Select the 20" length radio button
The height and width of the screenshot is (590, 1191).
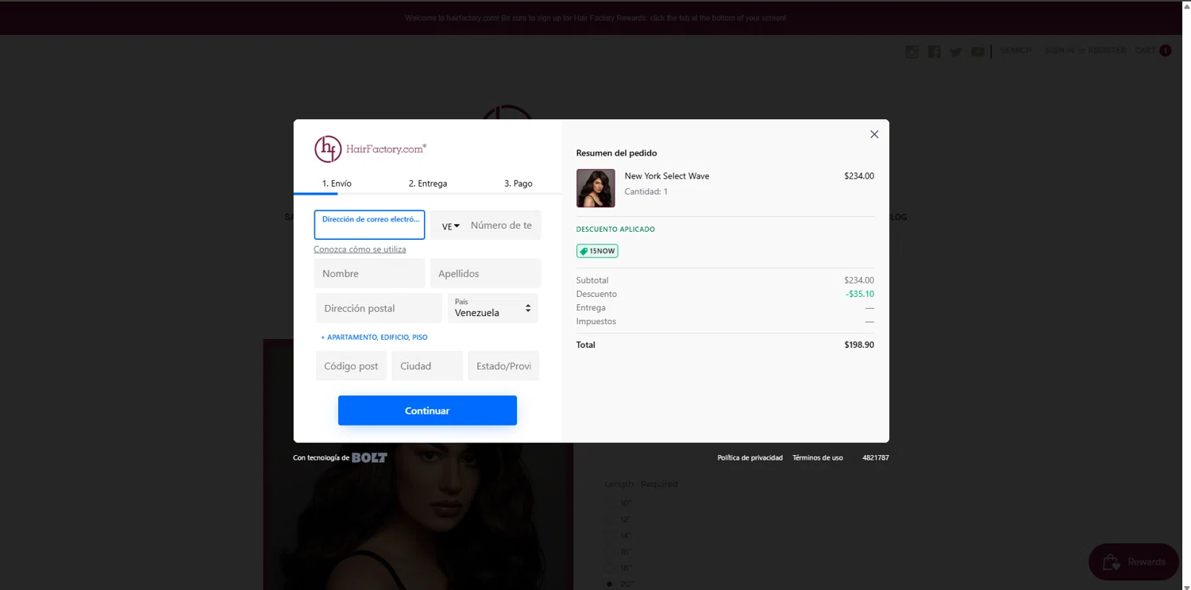610,584
